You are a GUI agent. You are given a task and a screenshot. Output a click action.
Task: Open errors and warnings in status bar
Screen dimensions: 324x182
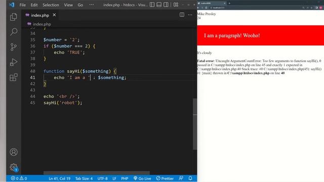[x=19, y=178]
